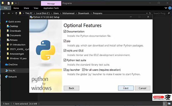This screenshot has height=106, width=172.
Task: Disable the Python test suite option
Action: tap(65, 60)
